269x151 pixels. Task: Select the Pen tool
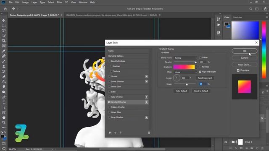click(x=4, y=97)
